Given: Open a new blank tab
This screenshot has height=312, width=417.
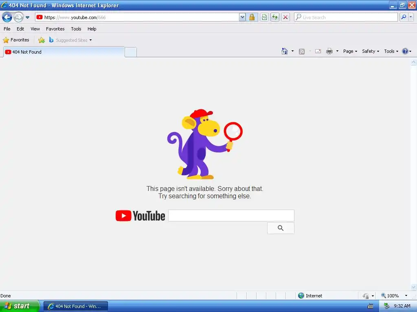Looking at the screenshot, I should point(131,52).
